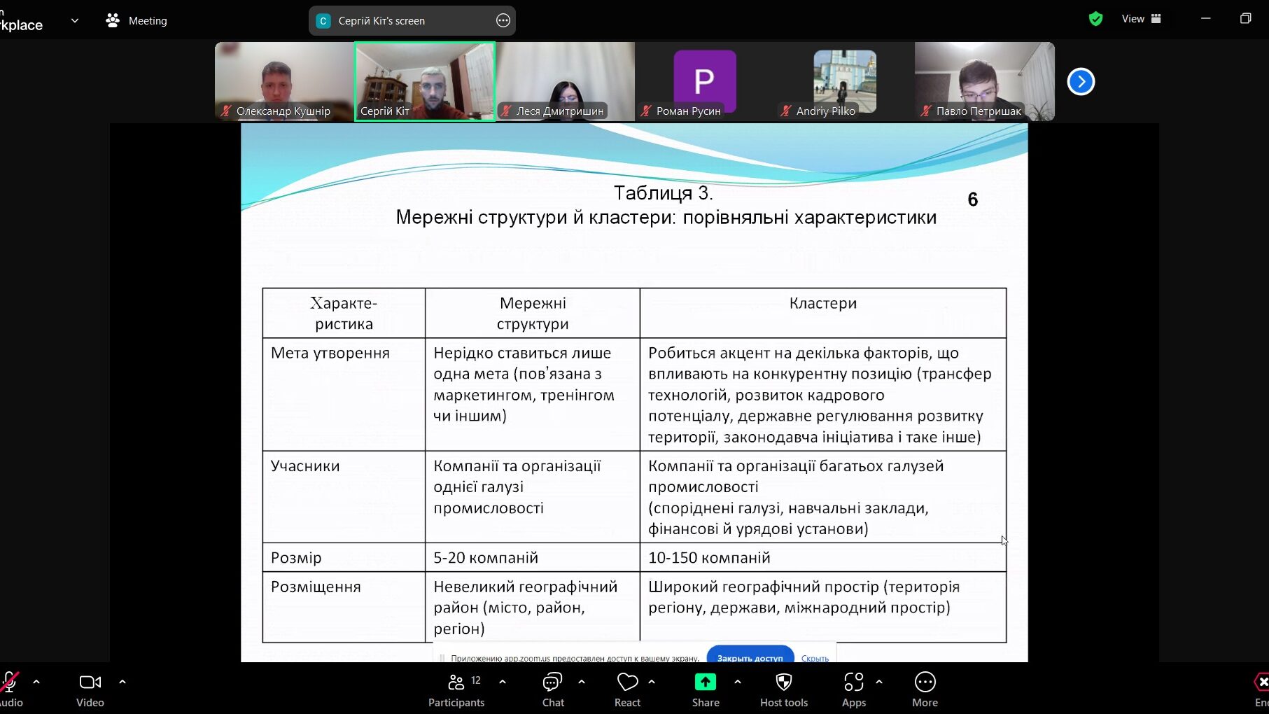Open the Participants panel

click(x=456, y=689)
